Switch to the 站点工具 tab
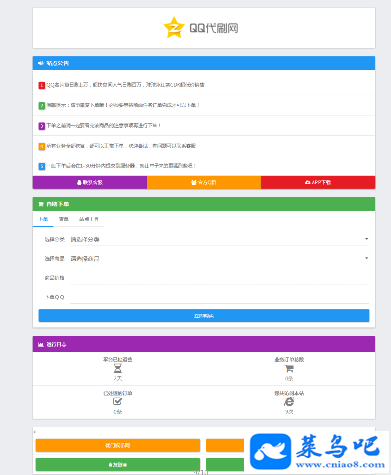Image resolution: width=391 pixels, height=475 pixels. pyautogui.click(x=89, y=219)
